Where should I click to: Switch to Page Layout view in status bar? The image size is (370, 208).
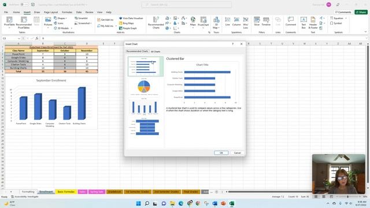[x=324, y=196]
